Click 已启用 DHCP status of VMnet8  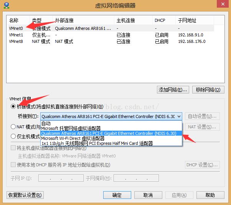(x=162, y=41)
